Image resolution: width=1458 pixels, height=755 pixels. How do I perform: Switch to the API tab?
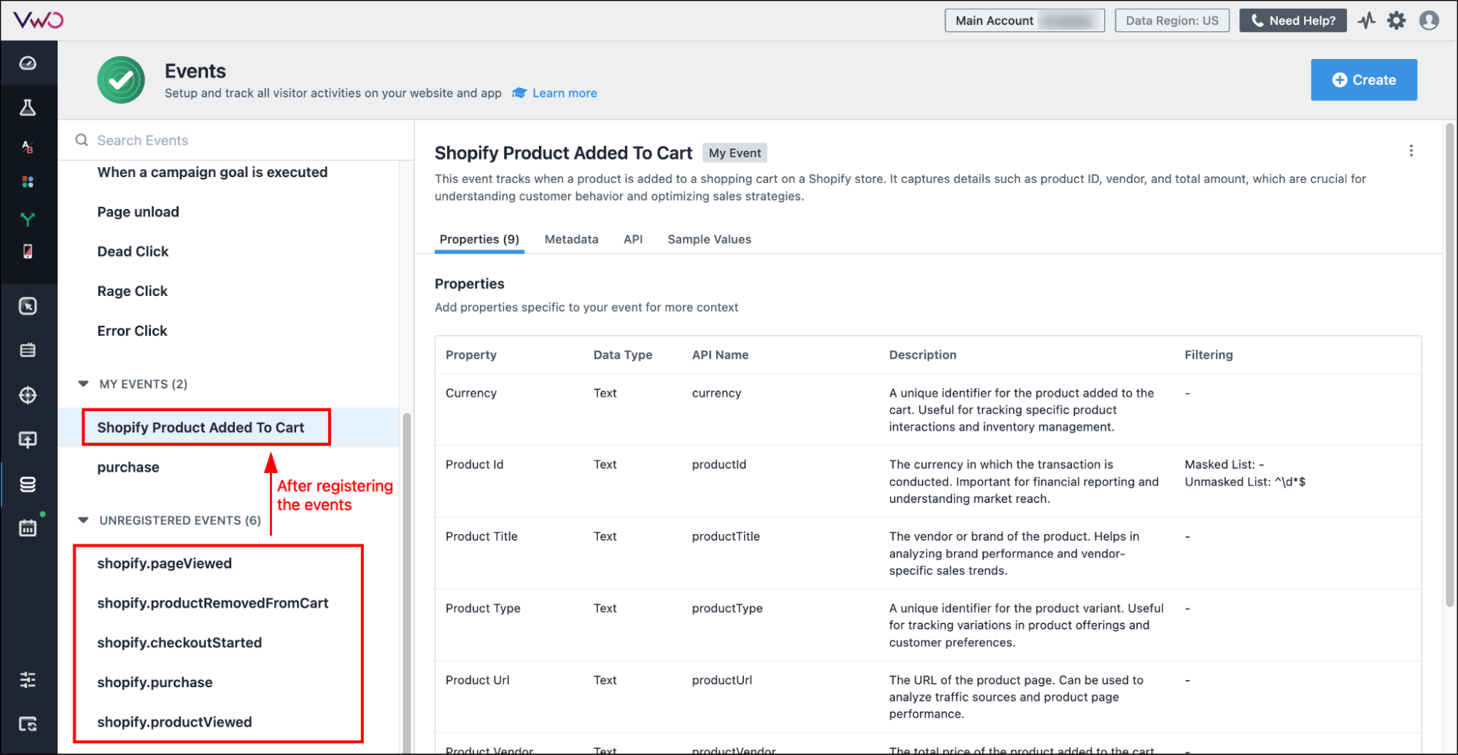[633, 239]
